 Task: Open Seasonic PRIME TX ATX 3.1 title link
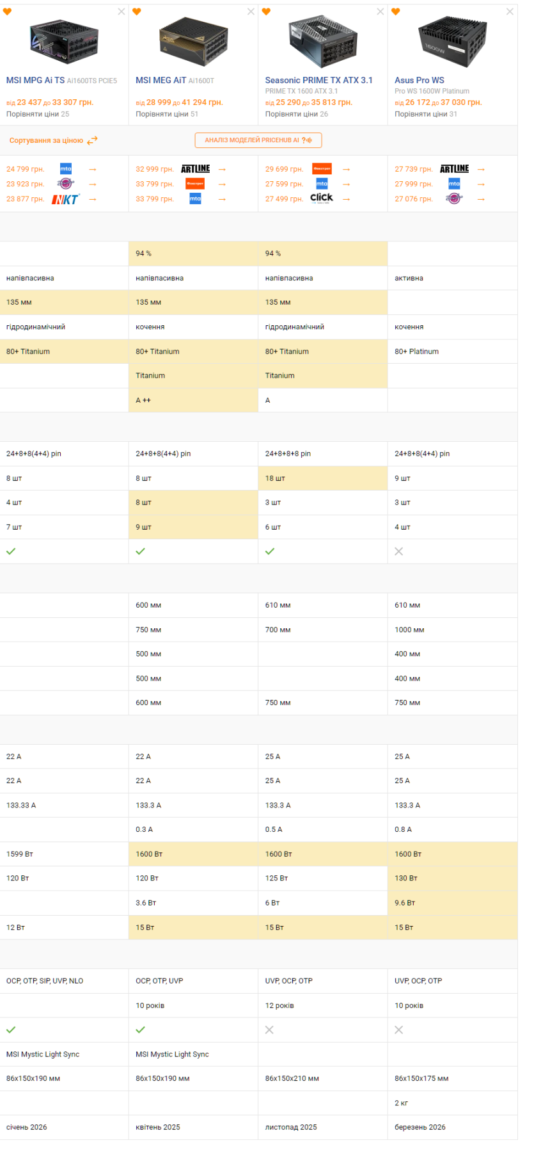click(318, 80)
